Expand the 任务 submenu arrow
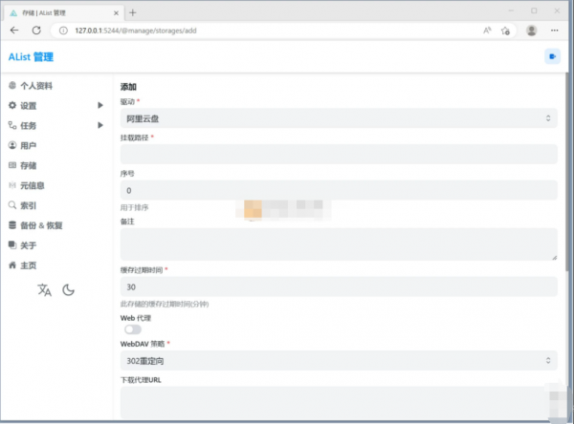The width and height of the screenshot is (574, 424). [x=100, y=125]
